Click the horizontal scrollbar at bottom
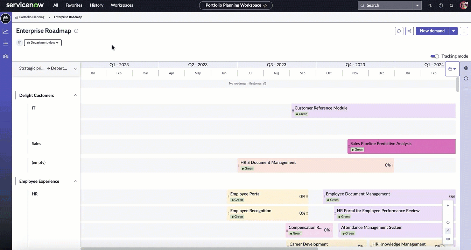 click(199, 249)
